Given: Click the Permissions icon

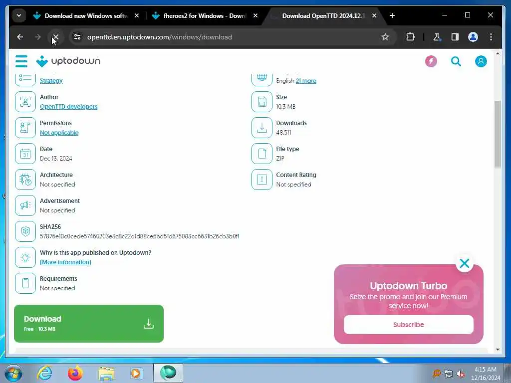Looking at the screenshot, I should 25,128.
